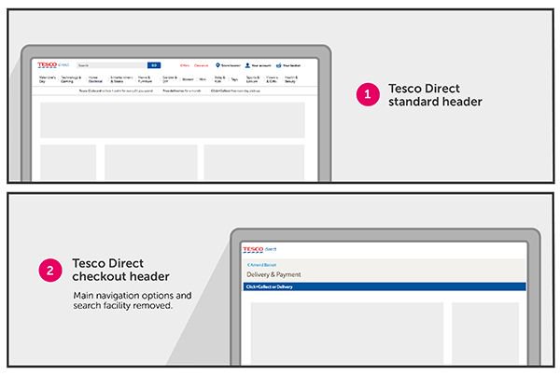Viewport: 560px width, 376px height.
Task: Open the Toys navigation item
Action: (x=234, y=79)
